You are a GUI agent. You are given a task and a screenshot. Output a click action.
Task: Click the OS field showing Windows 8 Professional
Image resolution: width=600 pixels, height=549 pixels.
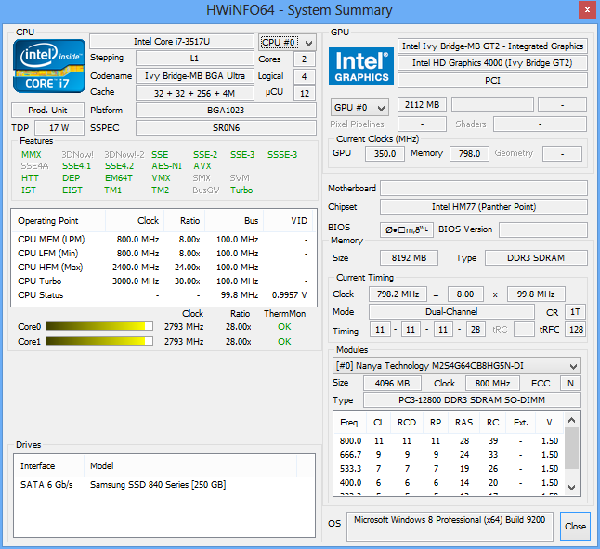tap(450, 526)
